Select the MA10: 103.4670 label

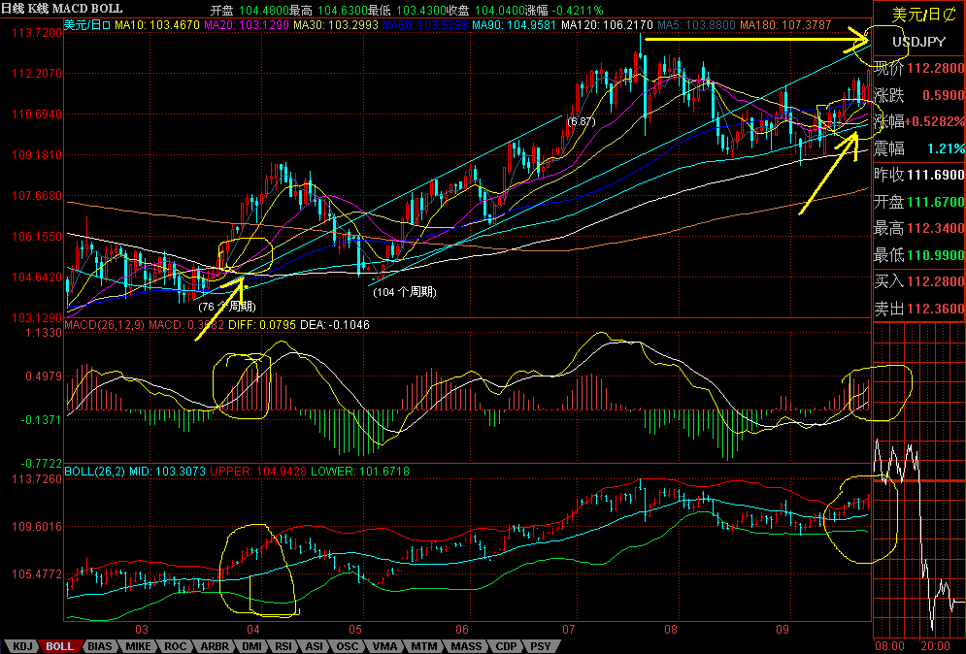pyautogui.click(x=157, y=25)
